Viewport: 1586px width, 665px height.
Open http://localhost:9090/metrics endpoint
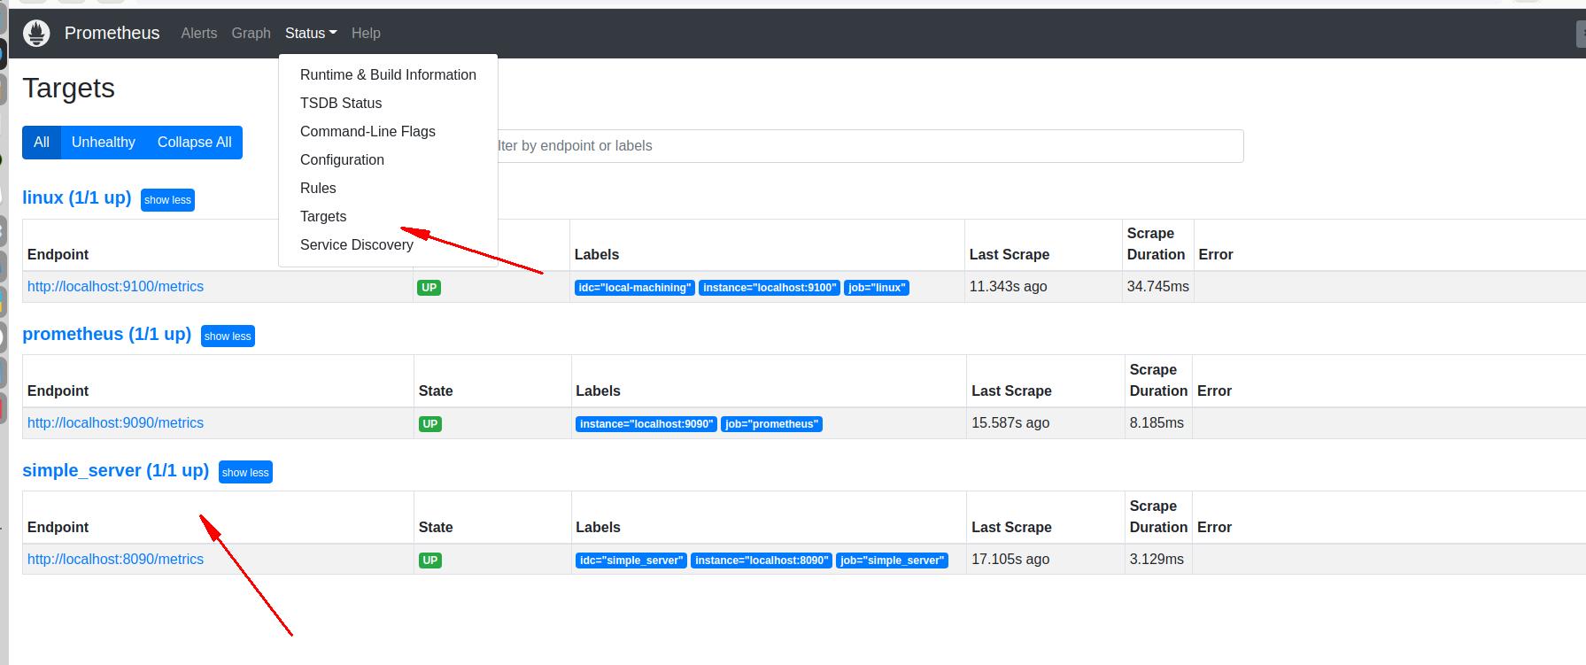pyautogui.click(x=115, y=423)
